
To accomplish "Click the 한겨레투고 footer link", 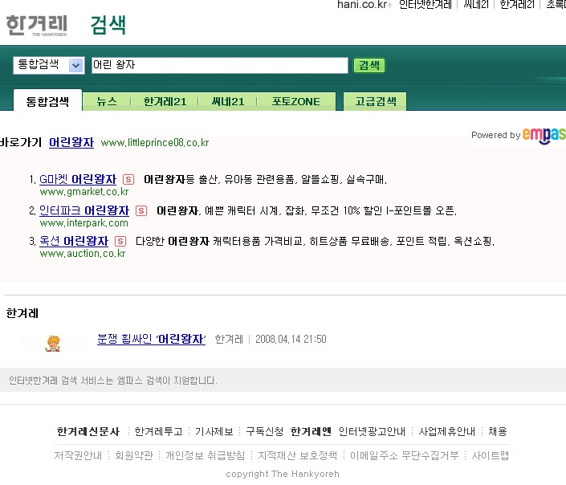I will (158, 431).
